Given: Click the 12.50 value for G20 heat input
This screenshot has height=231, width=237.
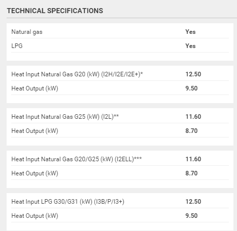Looking at the screenshot, I should (x=193, y=74).
